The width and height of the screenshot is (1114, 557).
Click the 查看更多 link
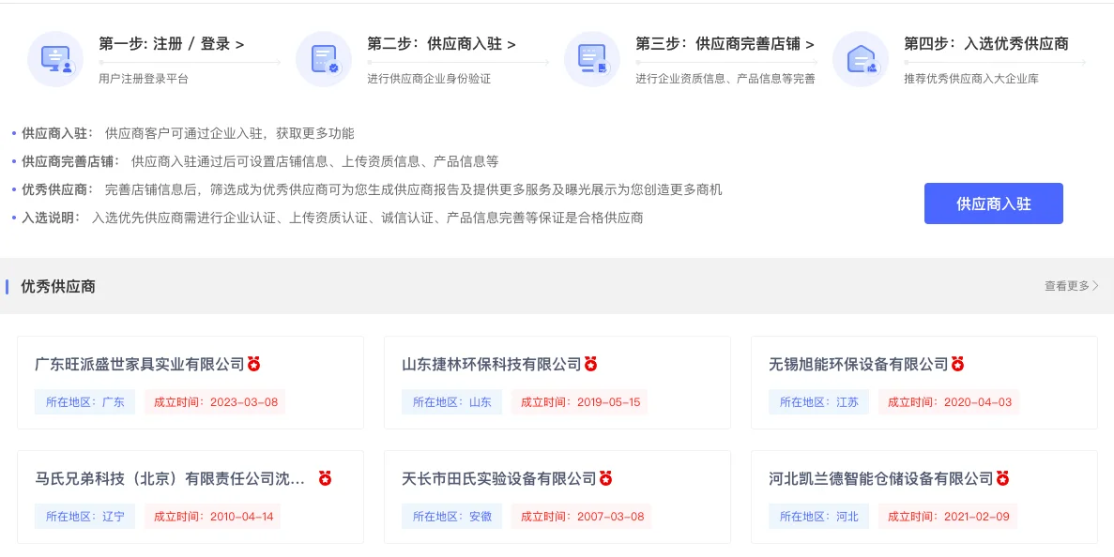click(1066, 286)
